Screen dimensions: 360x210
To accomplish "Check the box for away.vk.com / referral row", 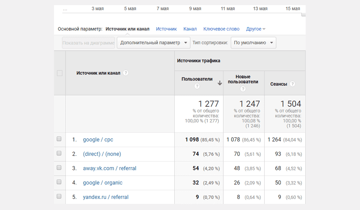I will pyautogui.click(x=59, y=168).
